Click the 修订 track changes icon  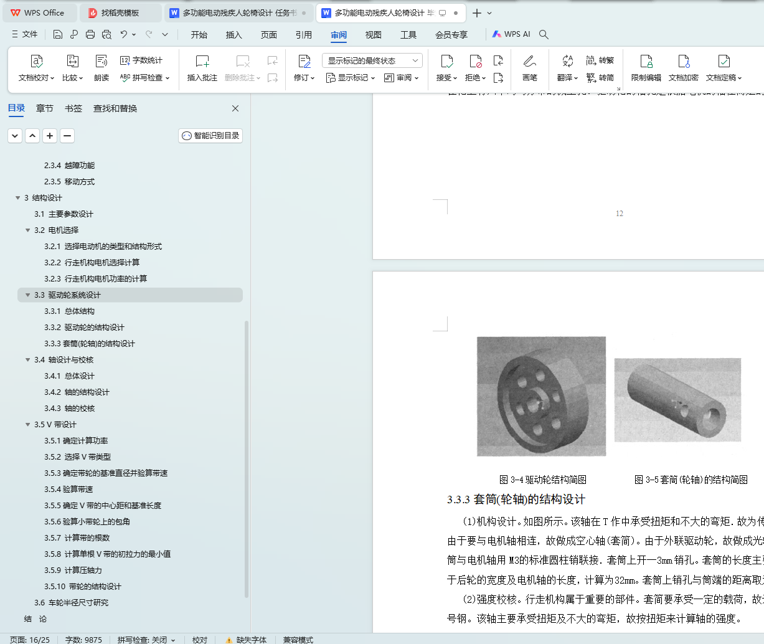pyautogui.click(x=304, y=61)
